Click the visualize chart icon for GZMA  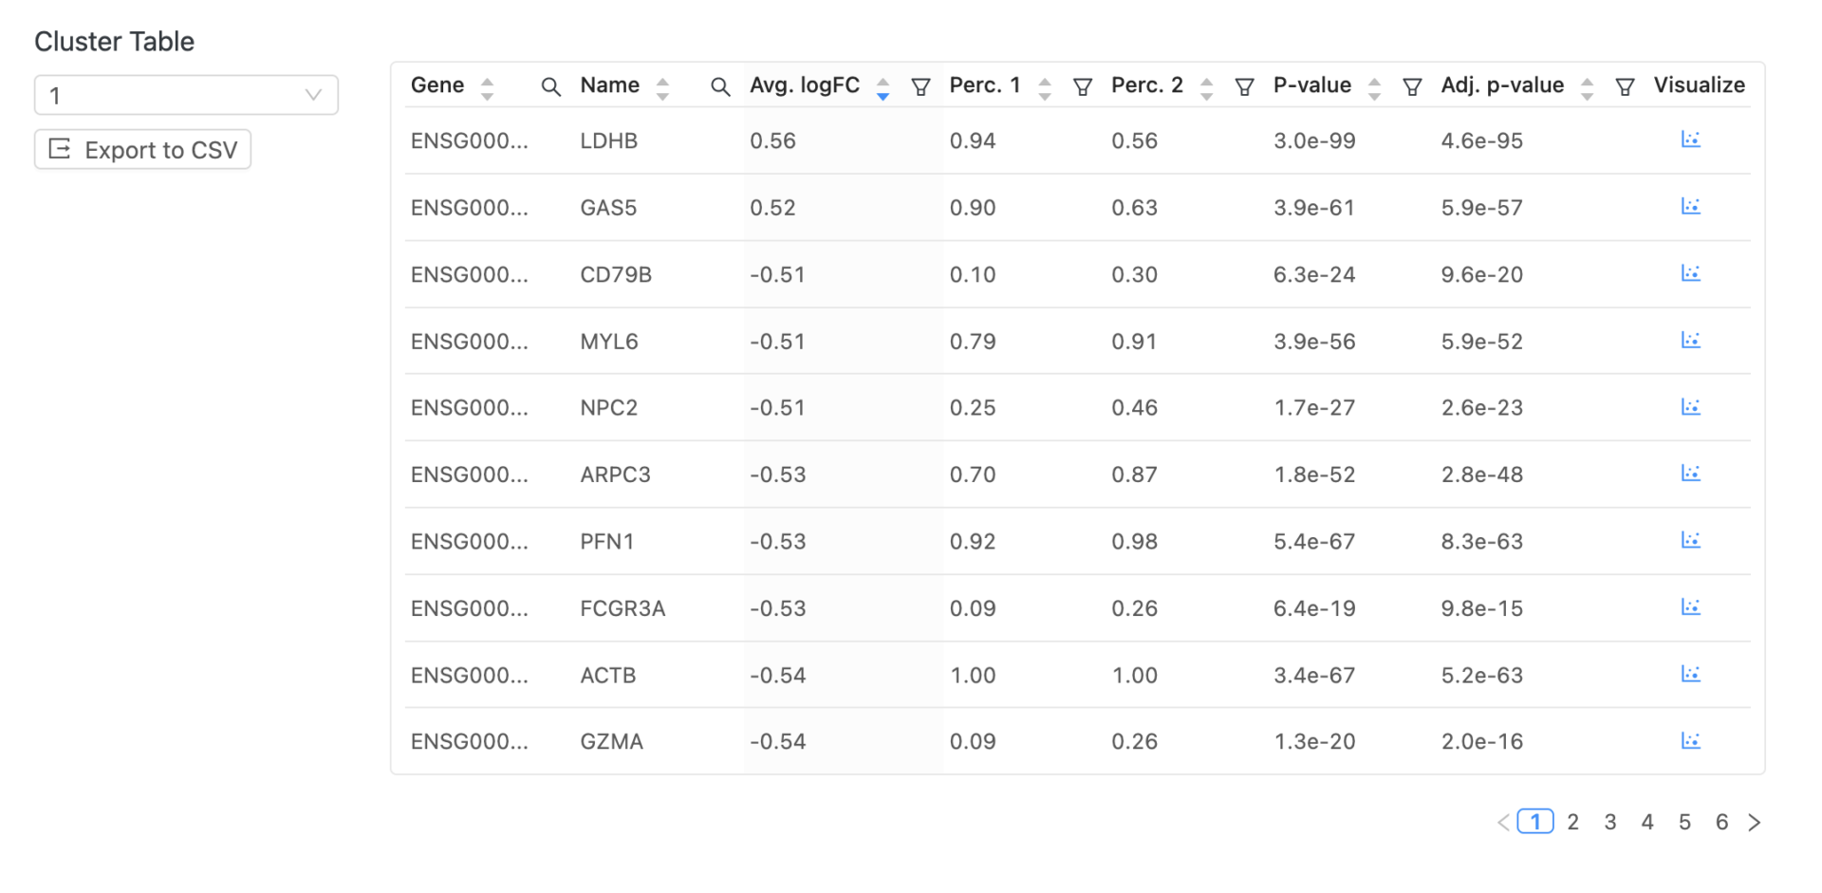[1690, 741]
